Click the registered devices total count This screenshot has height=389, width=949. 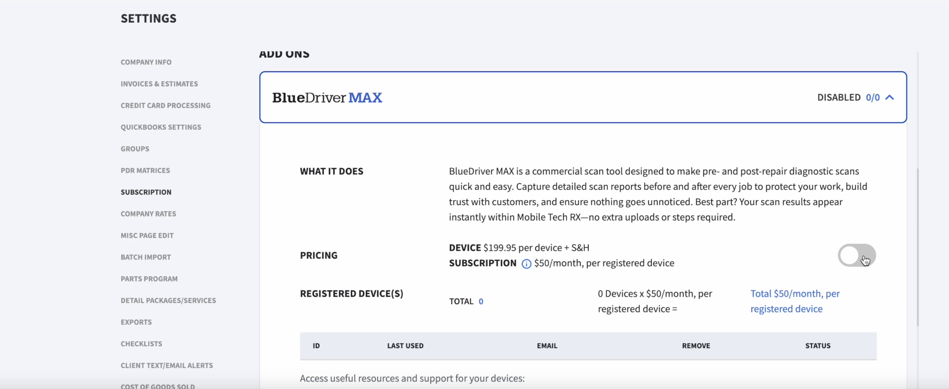(x=481, y=302)
